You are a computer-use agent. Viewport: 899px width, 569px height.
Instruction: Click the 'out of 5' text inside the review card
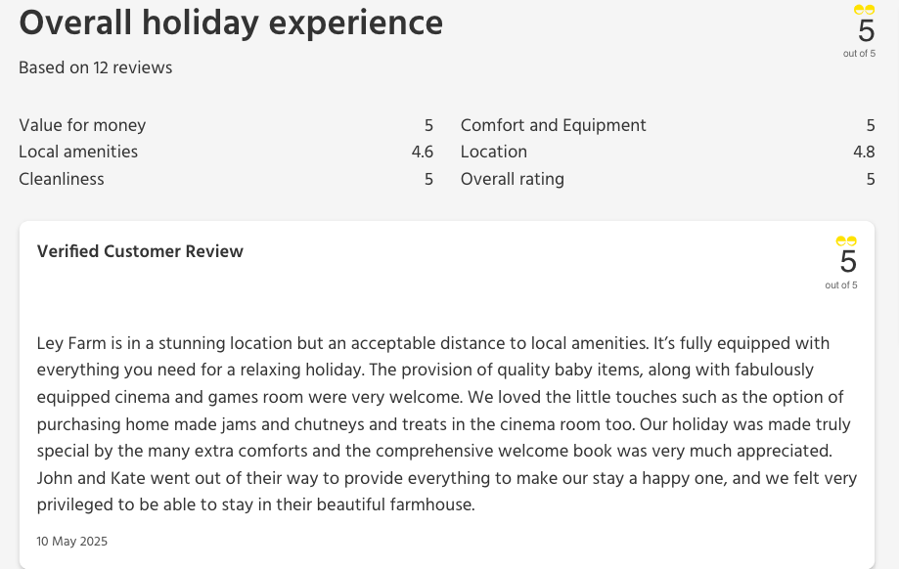click(x=841, y=285)
